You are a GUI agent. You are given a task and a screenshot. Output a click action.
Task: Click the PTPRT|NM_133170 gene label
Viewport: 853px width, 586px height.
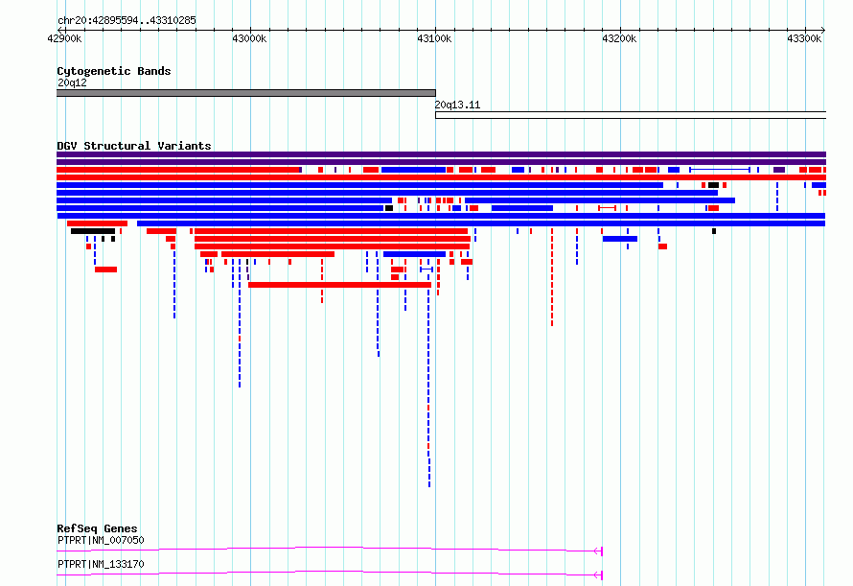pyautogui.click(x=101, y=564)
